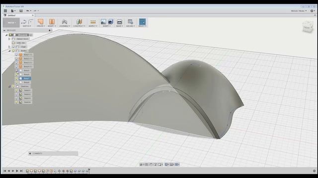Click the Assemble joint icon
318x178 pixels.
(65, 22)
